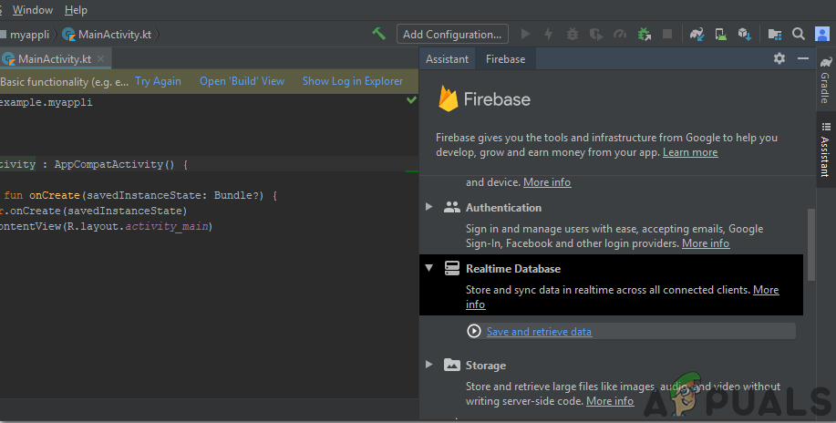This screenshot has width=836, height=423.
Task: Click the Run app play icon
Action: (x=525, y=34)
